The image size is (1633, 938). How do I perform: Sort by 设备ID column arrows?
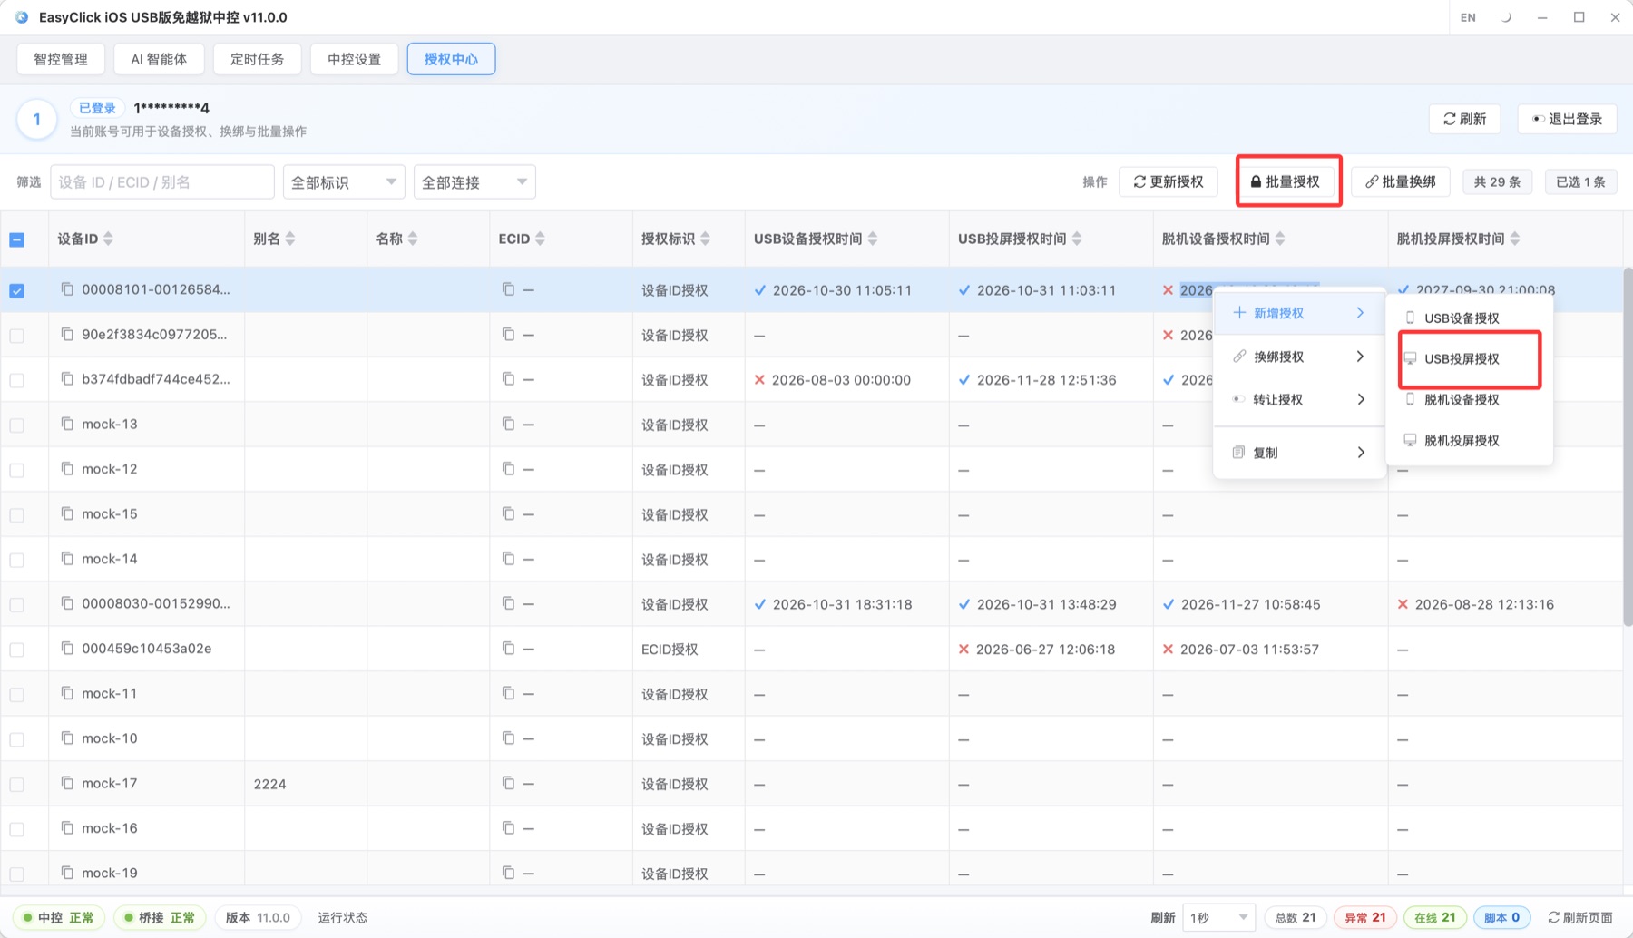click(109, 239)
